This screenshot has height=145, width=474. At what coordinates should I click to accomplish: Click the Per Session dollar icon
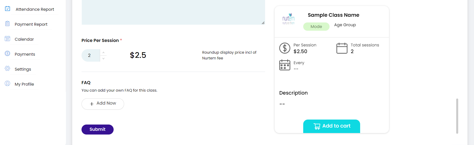[285, 48]
